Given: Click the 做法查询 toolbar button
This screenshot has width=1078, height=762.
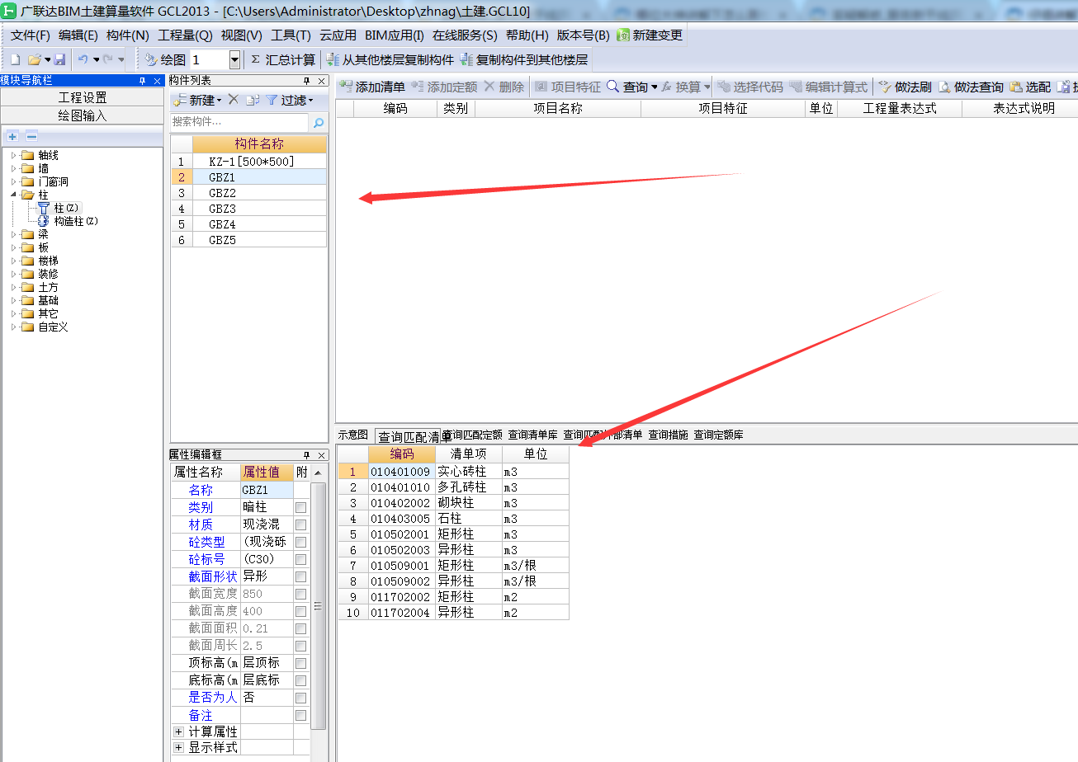Looking at the screenshot, I should tap(971, 87).
